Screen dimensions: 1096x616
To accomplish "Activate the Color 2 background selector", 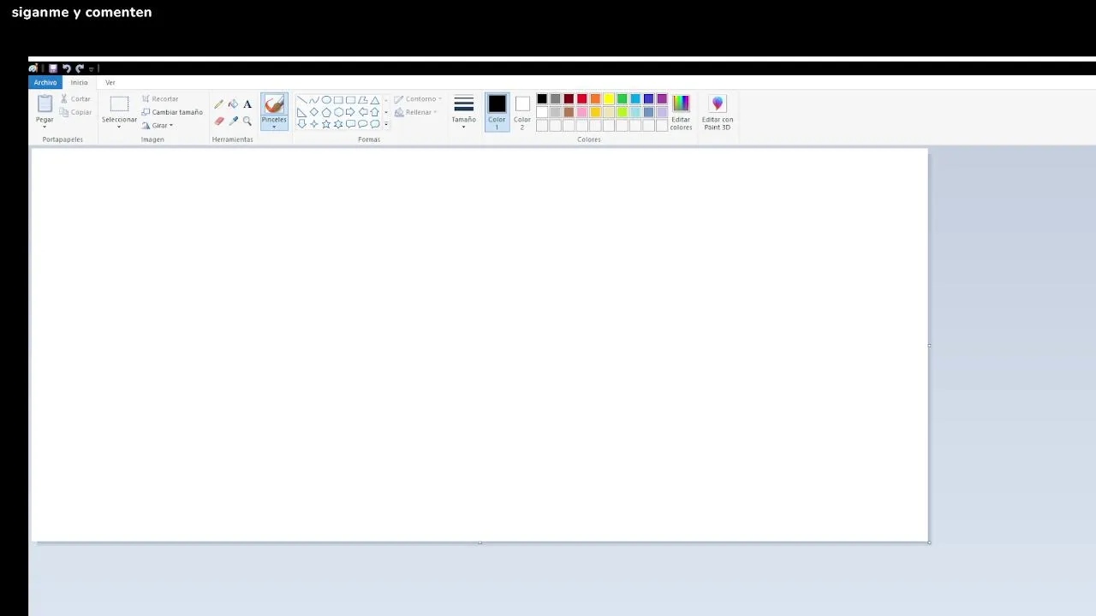I will coord(522,112).
